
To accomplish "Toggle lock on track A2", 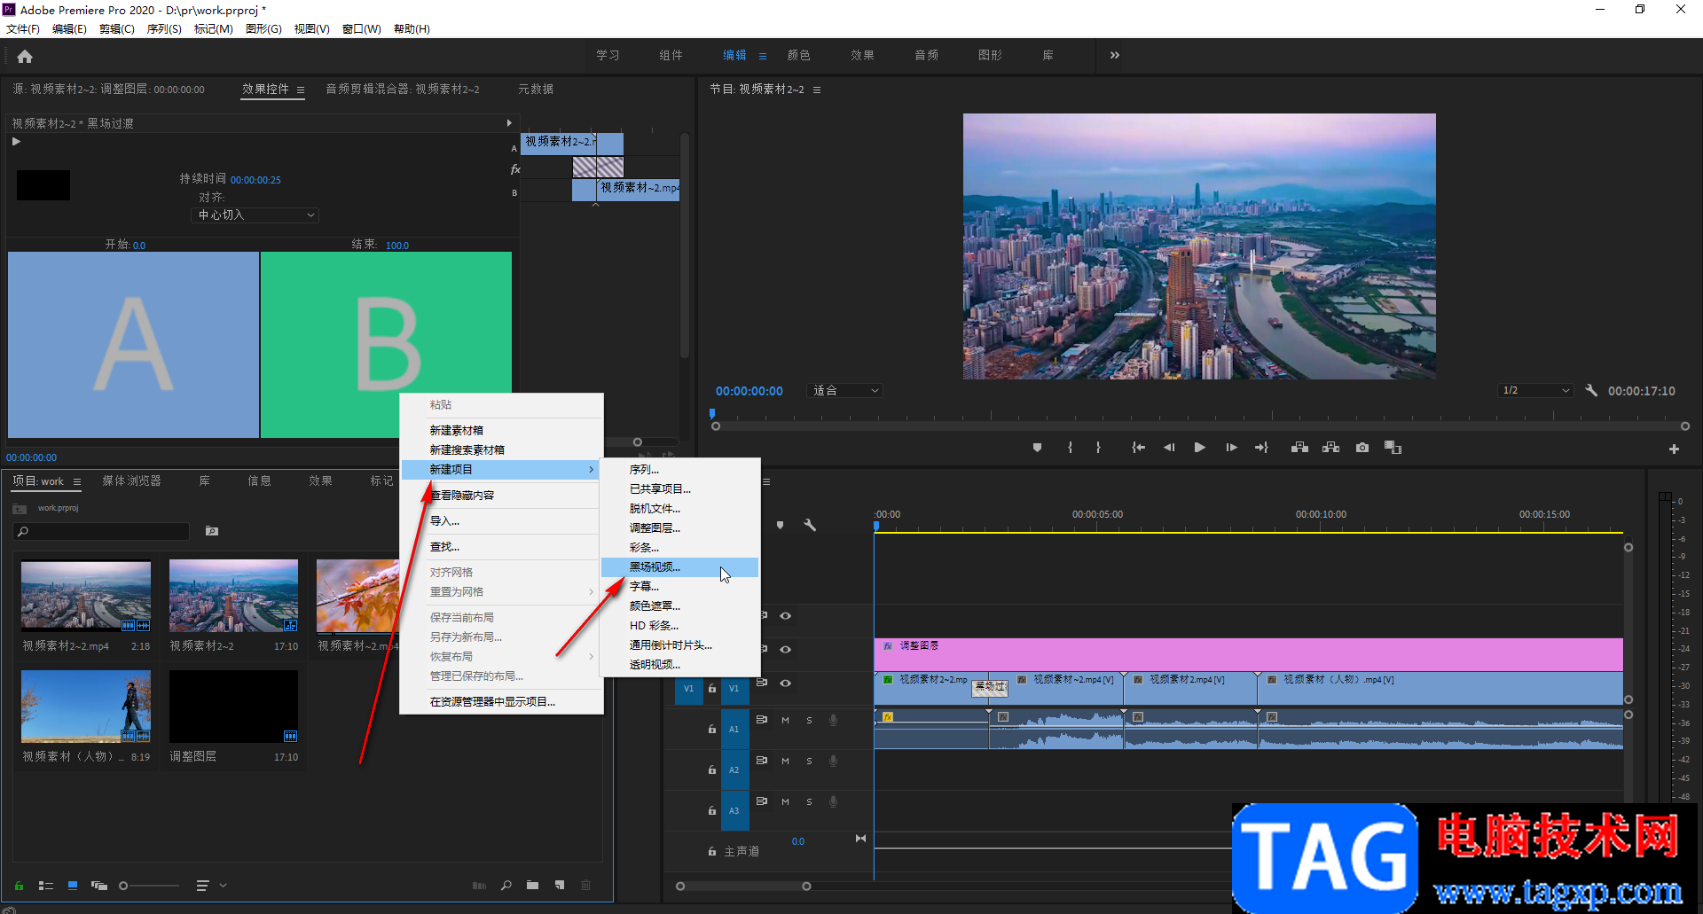I will click(711, 769).
